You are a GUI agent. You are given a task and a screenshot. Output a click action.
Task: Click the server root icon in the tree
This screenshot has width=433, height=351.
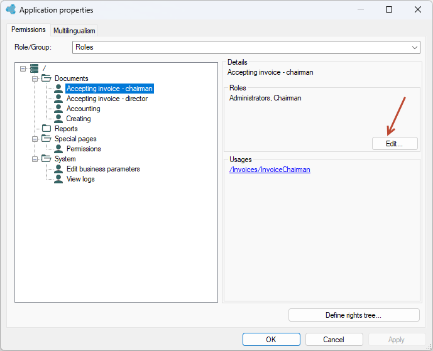[x=34, y=68]
